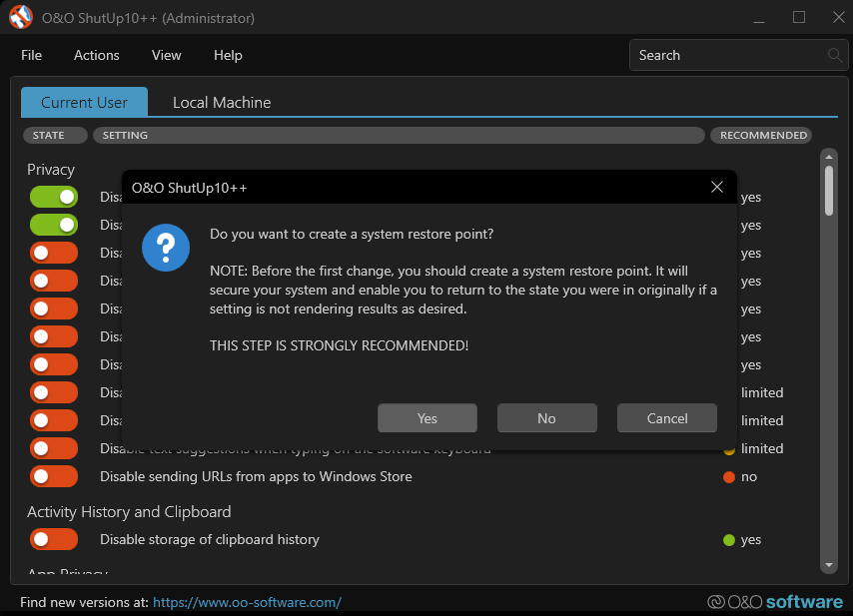Click the 'Privacy' section heading

[51, 170]
